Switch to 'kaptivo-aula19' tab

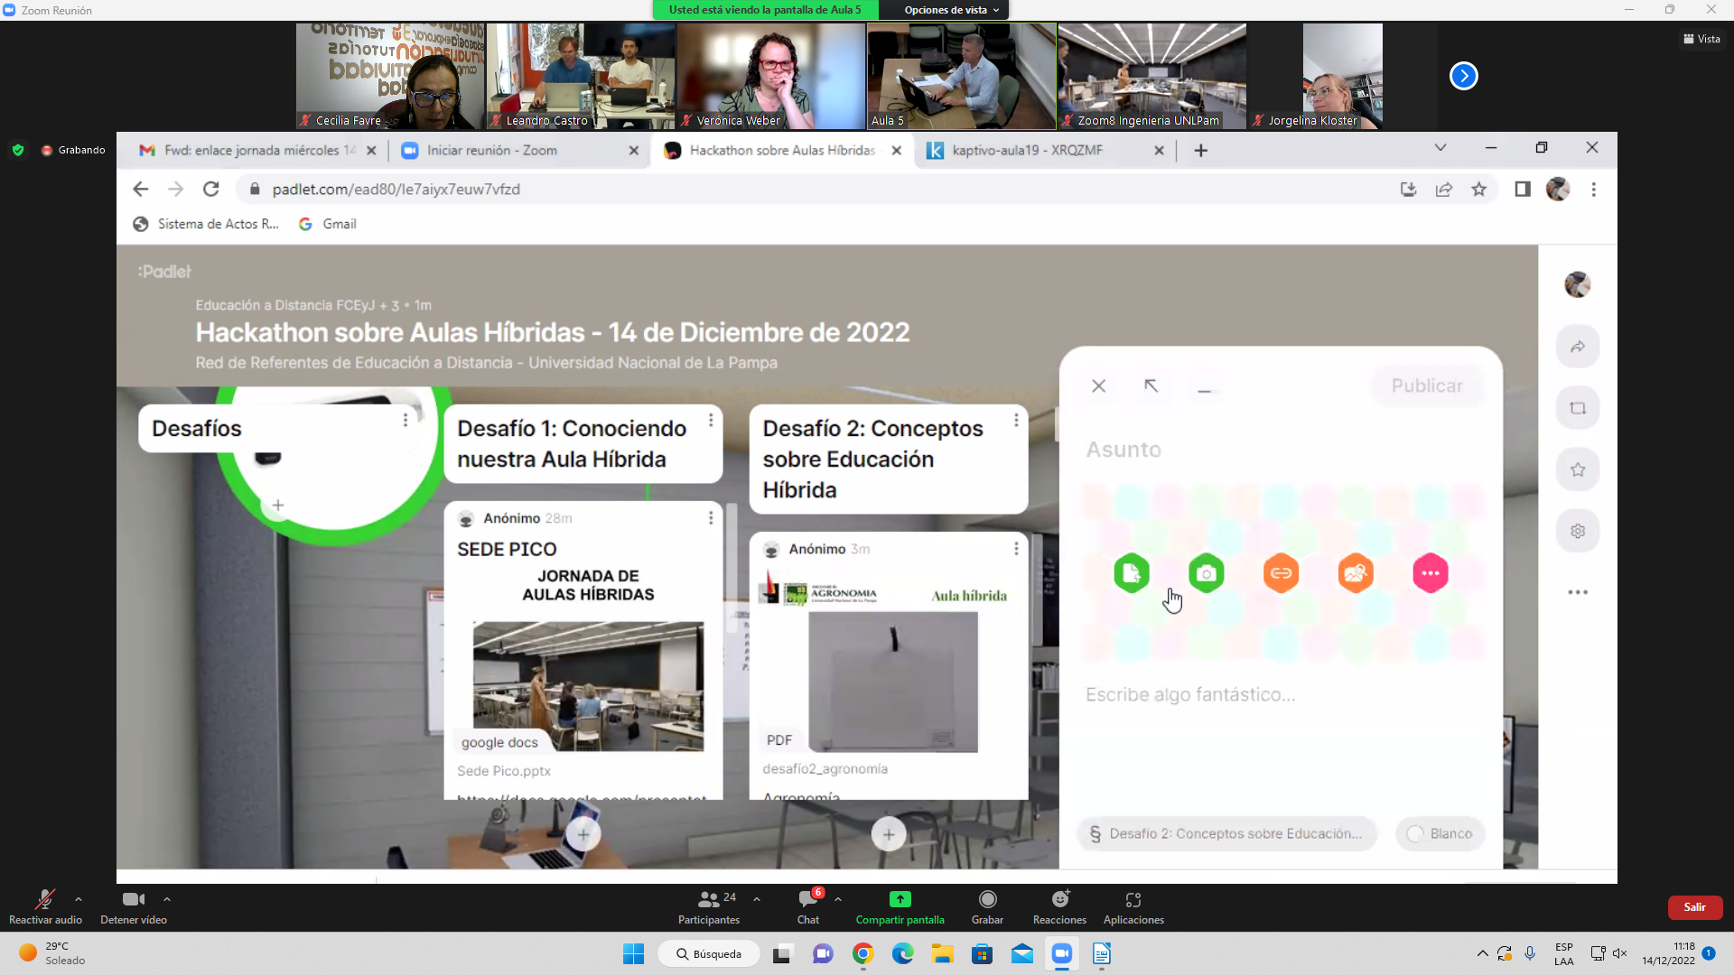pos(1045,151)
